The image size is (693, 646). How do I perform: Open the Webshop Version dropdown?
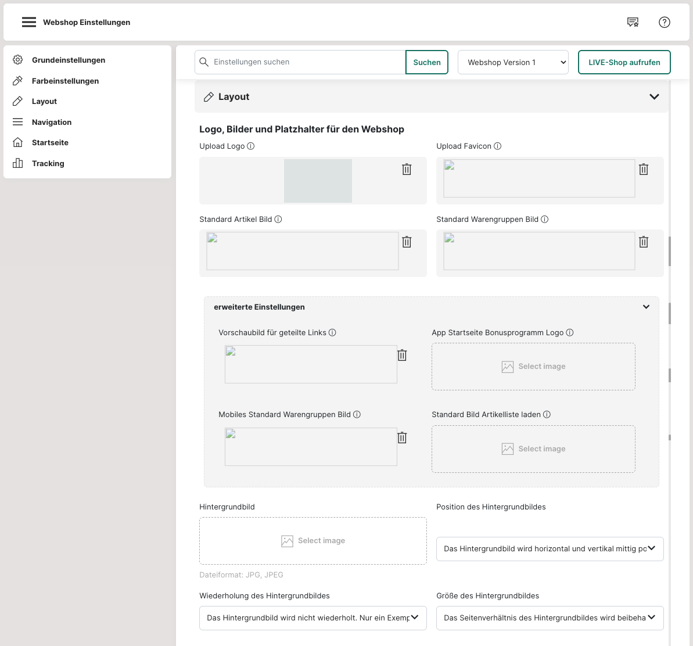(x=513, y=62)
